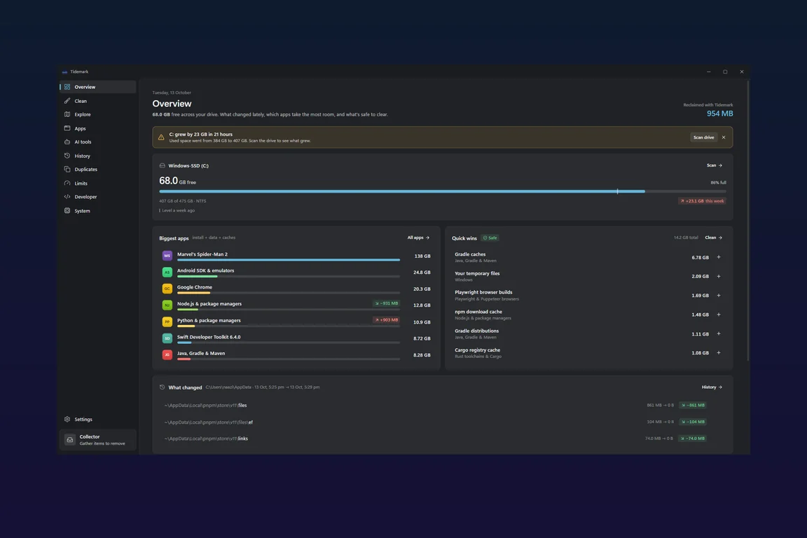The height and width of the screenshot is (538, 807).
Task: Select the Limits menu label
Action: tap(81, 184)
